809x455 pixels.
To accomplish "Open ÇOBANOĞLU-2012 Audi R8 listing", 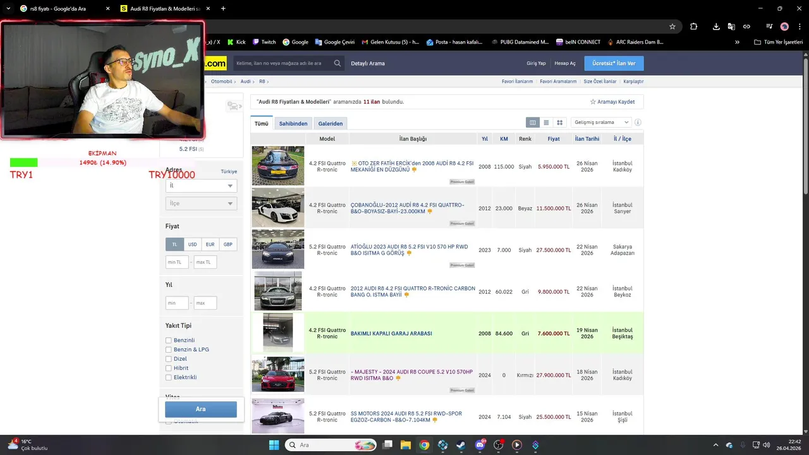I will point(408,208).
